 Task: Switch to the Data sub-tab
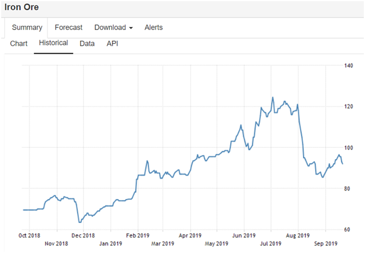tap(87, 44)
